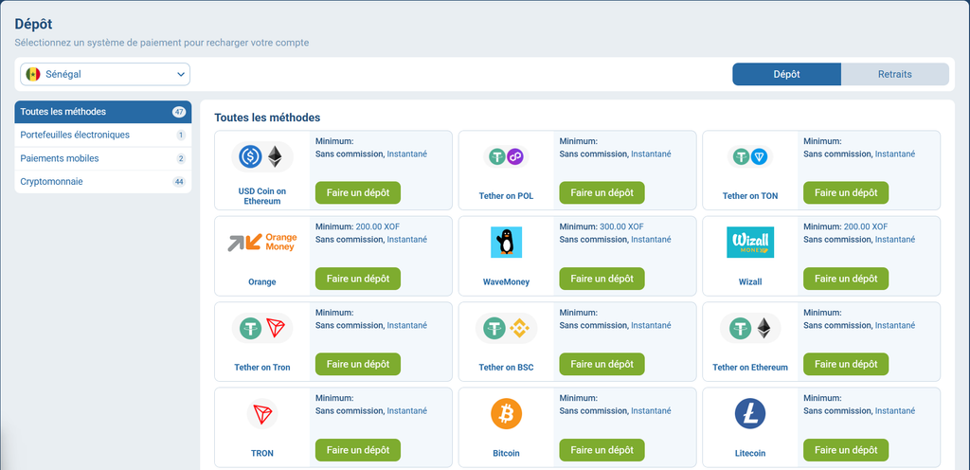970x470 pixels.
Task: Click Faire un dépôt for TRON
Action: pyautogui.click(x=358, y=449)
